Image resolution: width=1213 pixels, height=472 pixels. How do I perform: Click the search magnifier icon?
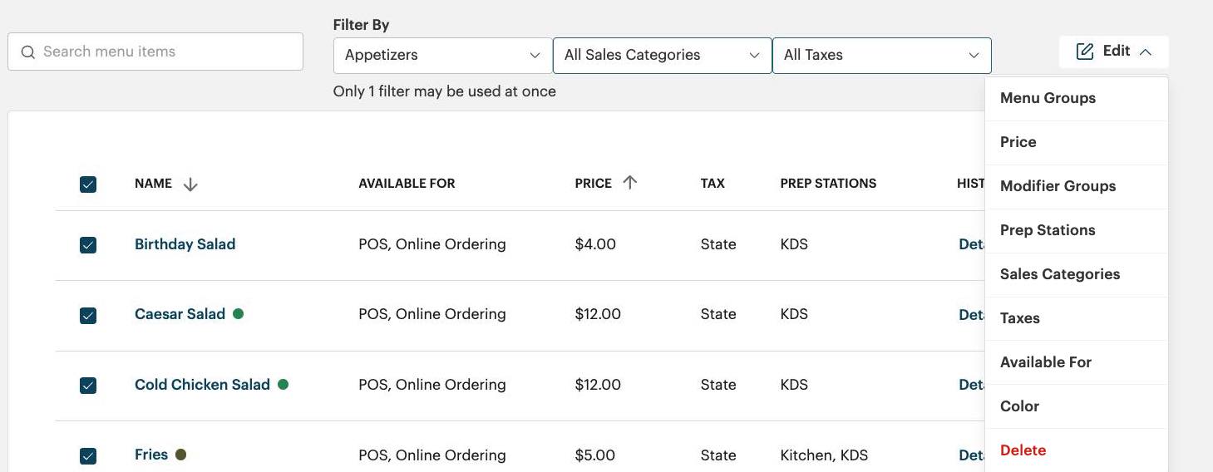click(28, 52)
